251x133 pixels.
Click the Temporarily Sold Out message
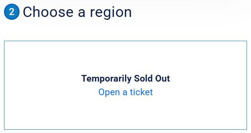[125, 79]
